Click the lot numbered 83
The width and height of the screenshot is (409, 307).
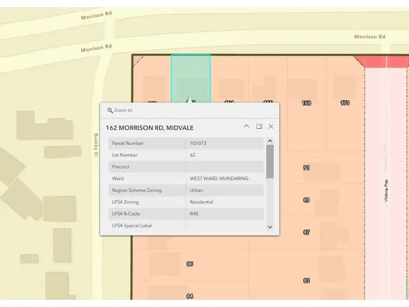point(306,280)
